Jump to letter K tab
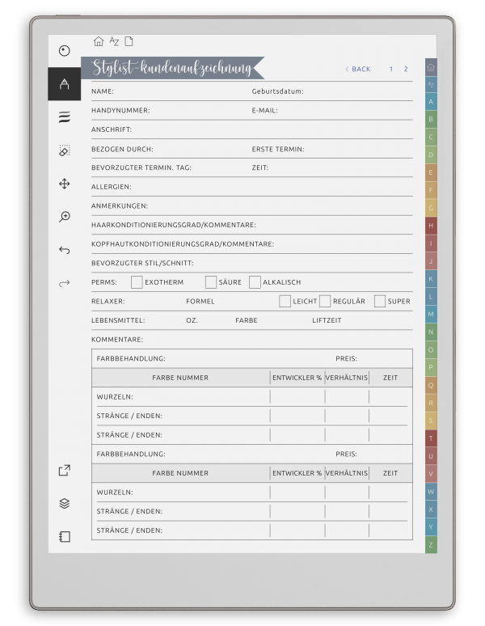This screenshot has height=626, width=485. click(431, 279)
